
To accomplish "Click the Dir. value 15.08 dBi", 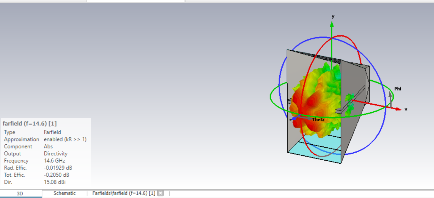I will [x=54, y=182].
